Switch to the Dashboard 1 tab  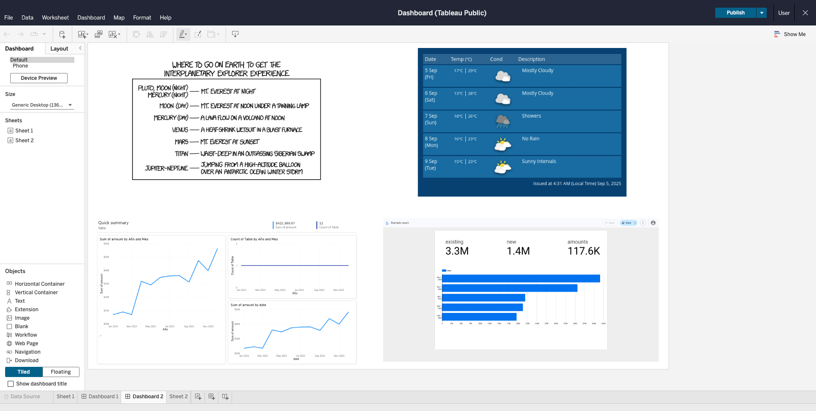point(100,397)
